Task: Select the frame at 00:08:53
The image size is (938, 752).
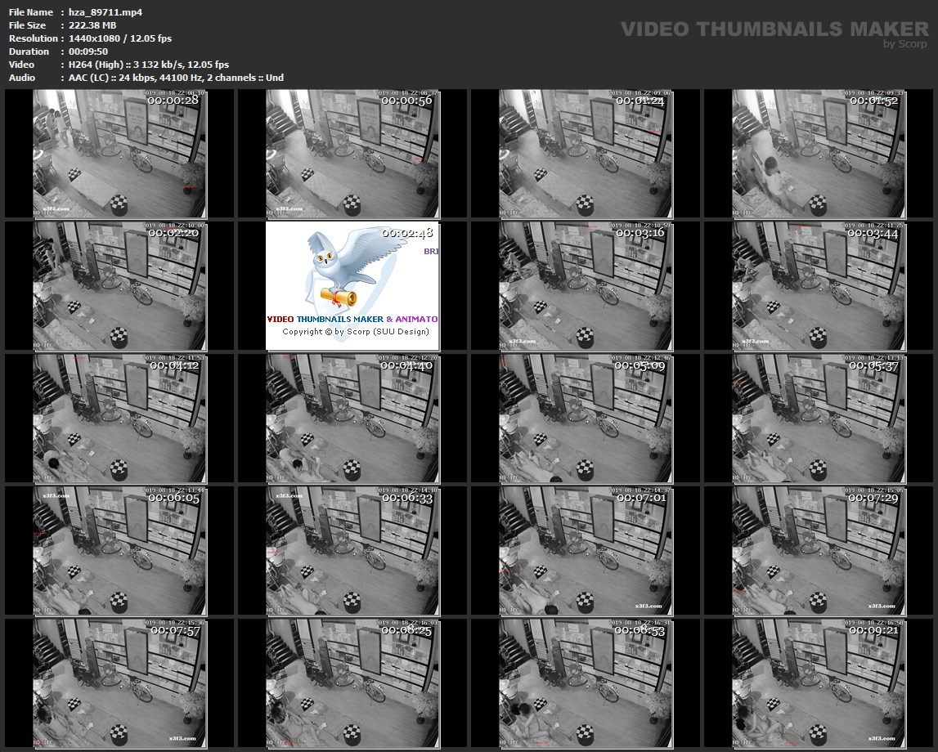Action: coord(586,683)
